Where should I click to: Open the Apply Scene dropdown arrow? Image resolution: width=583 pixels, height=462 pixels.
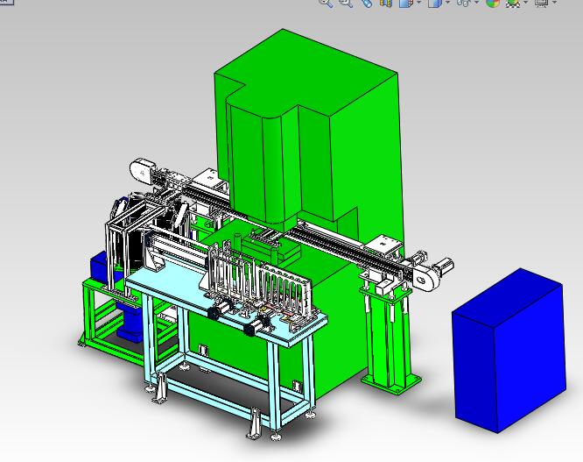(x=526, y=3)
